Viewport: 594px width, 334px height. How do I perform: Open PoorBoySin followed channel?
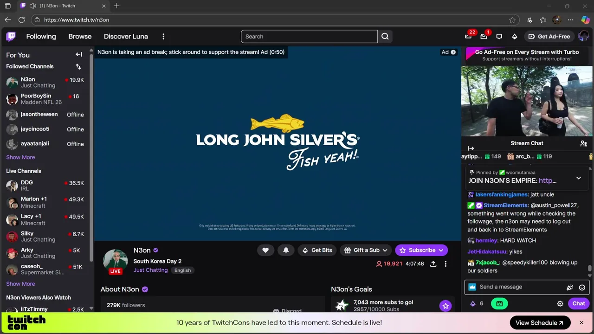[45, 99]
